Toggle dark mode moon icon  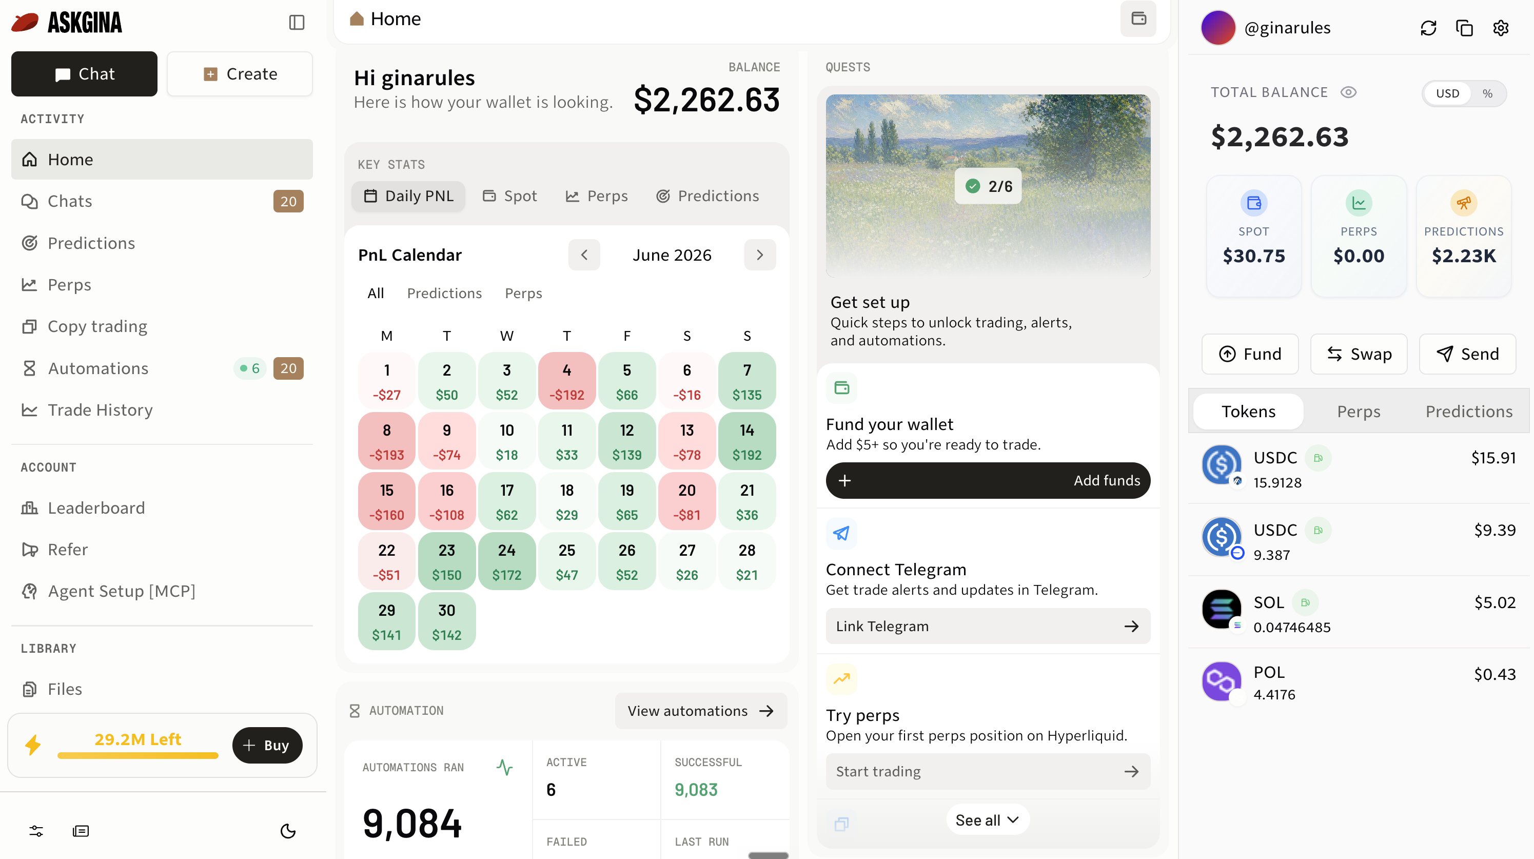coord(288,830)
